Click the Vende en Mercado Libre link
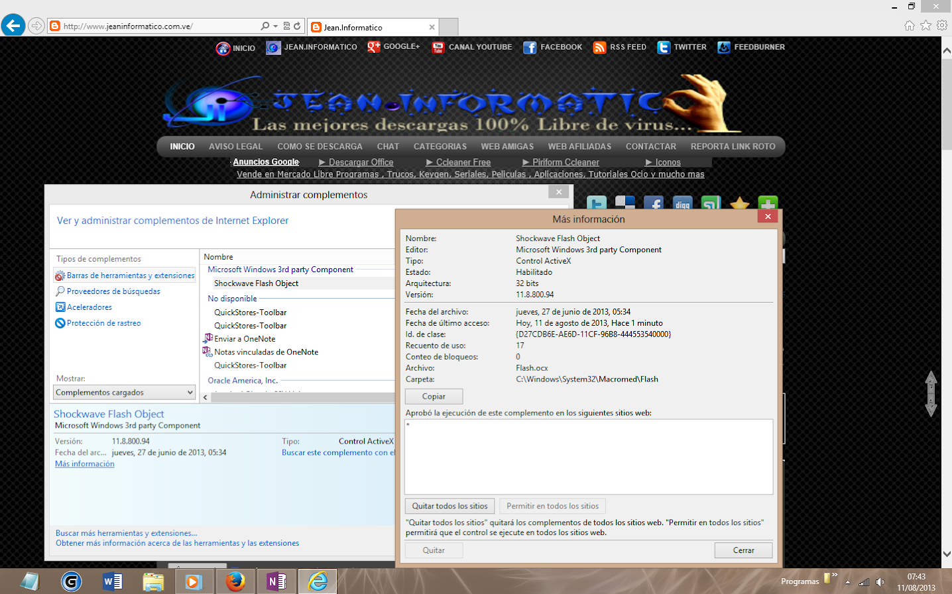 point(471,174)
